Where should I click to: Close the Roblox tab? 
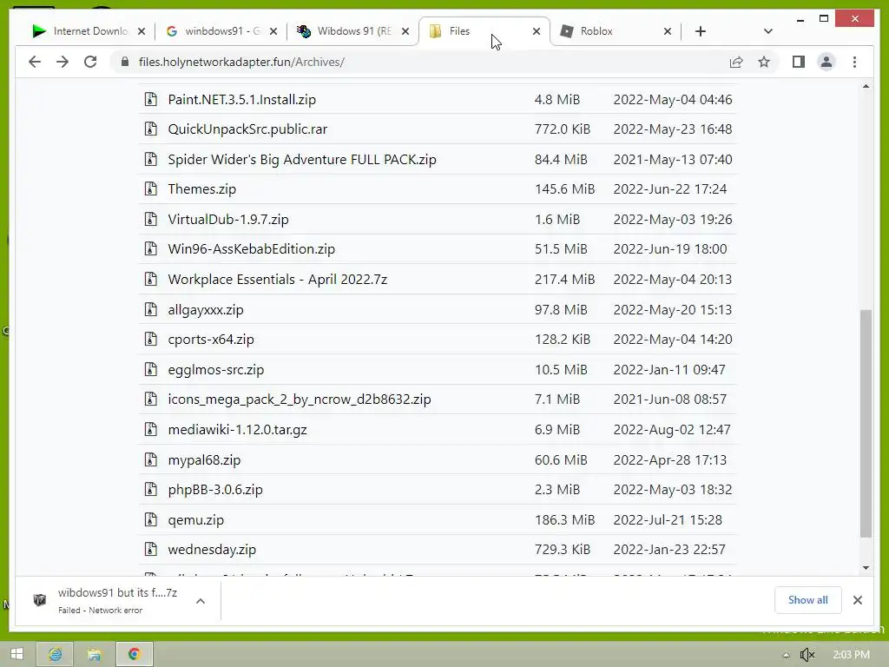668,31
